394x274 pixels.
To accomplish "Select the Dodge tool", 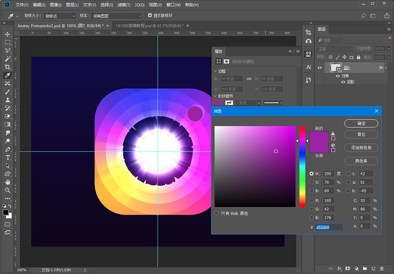I will tap(8, 141).
